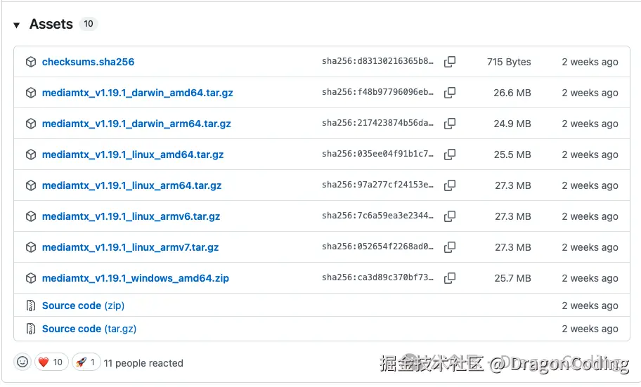Toggle the rocket reaction with 1 count
The width and height of the screenshot is (641, 387).
pyautogui.click(x=86, y=362)
